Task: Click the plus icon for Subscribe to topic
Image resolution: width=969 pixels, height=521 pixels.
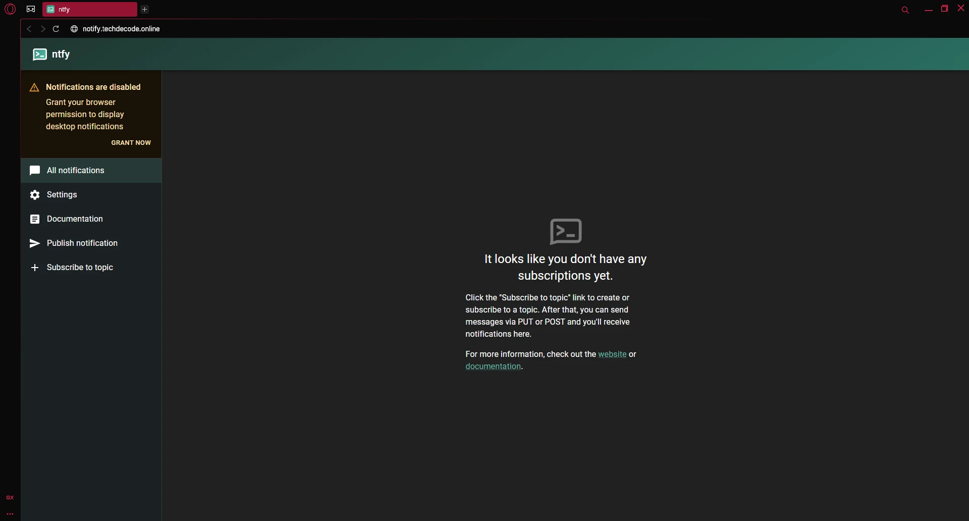Action: [35, 268]
